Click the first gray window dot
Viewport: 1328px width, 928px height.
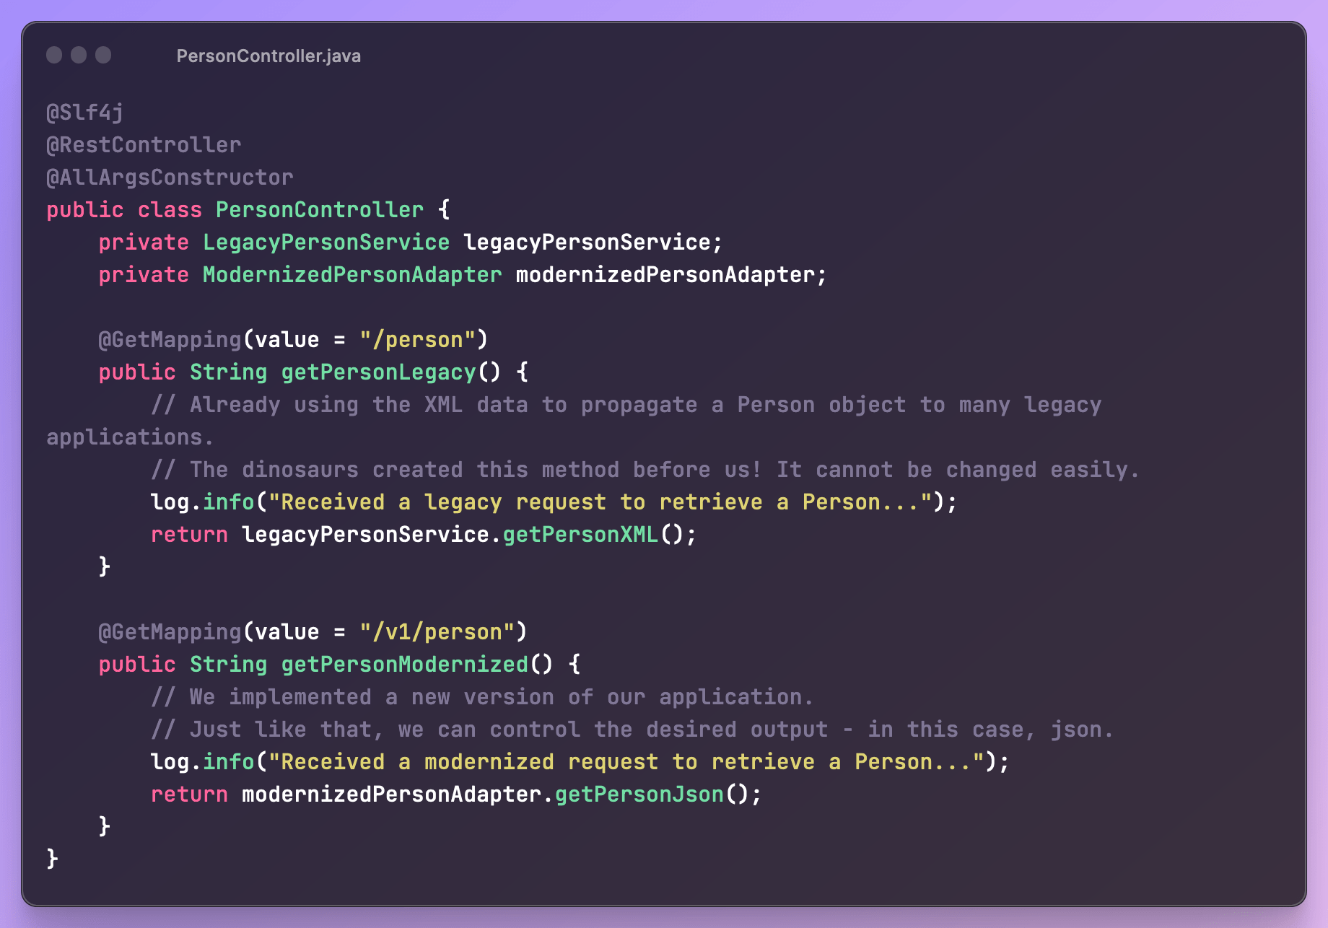(x=54, y=55)
